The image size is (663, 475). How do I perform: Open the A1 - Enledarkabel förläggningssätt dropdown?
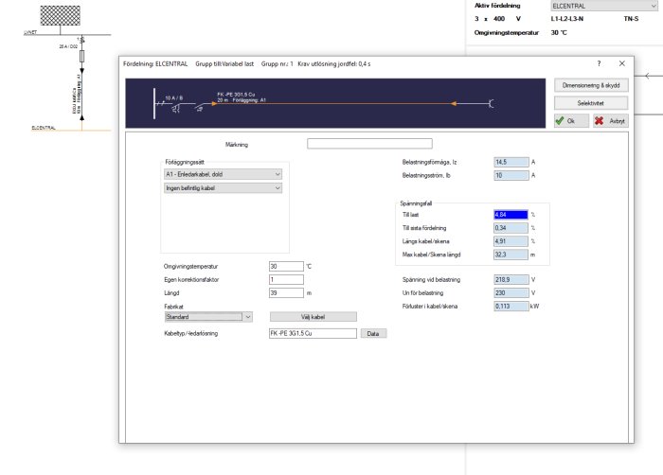pyautogui.click(x=224, y=174)
